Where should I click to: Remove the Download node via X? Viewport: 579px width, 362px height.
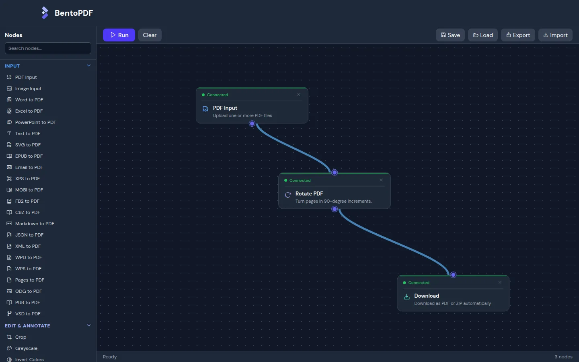(x=500, y=282)
